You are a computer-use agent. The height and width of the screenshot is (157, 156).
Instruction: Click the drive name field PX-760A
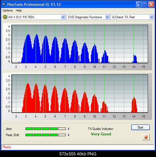click(x=34, y=17)
